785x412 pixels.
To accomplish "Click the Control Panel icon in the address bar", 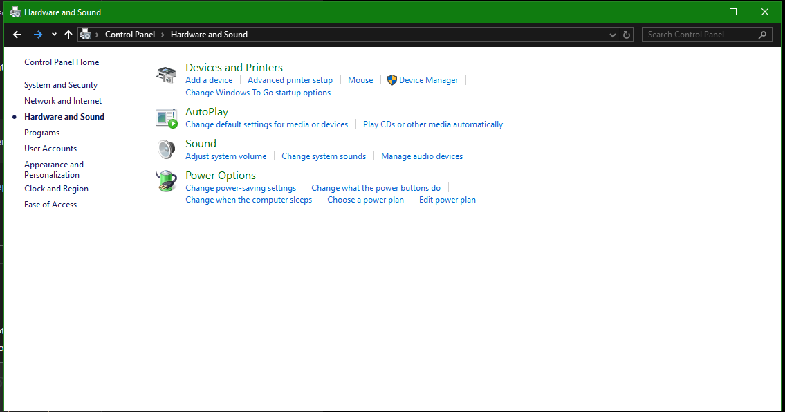I will point(86,34).
